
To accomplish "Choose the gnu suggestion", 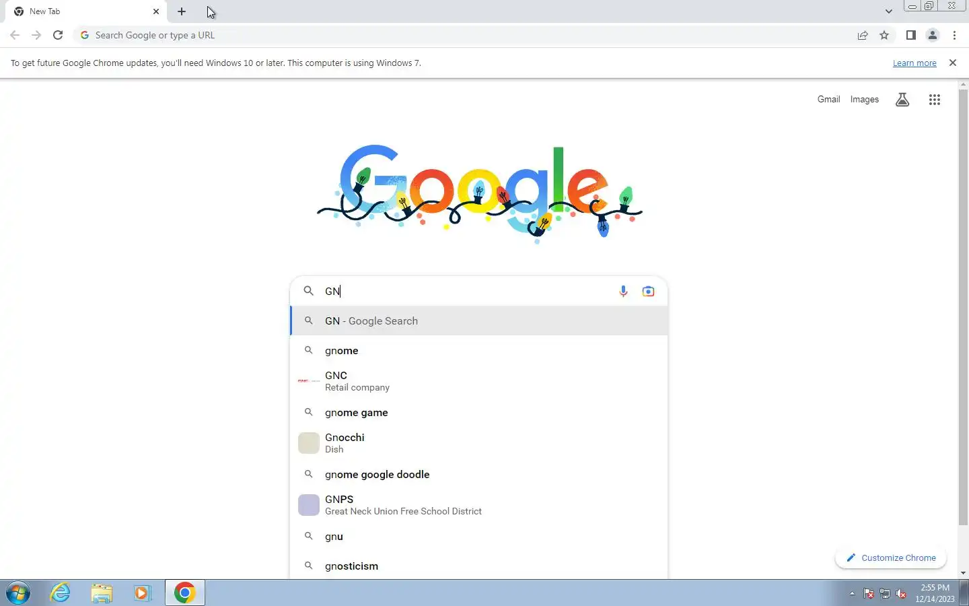I will (x=479, y=536).
